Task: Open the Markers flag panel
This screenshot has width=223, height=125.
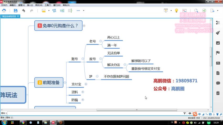Action: (x=218, y=53)
